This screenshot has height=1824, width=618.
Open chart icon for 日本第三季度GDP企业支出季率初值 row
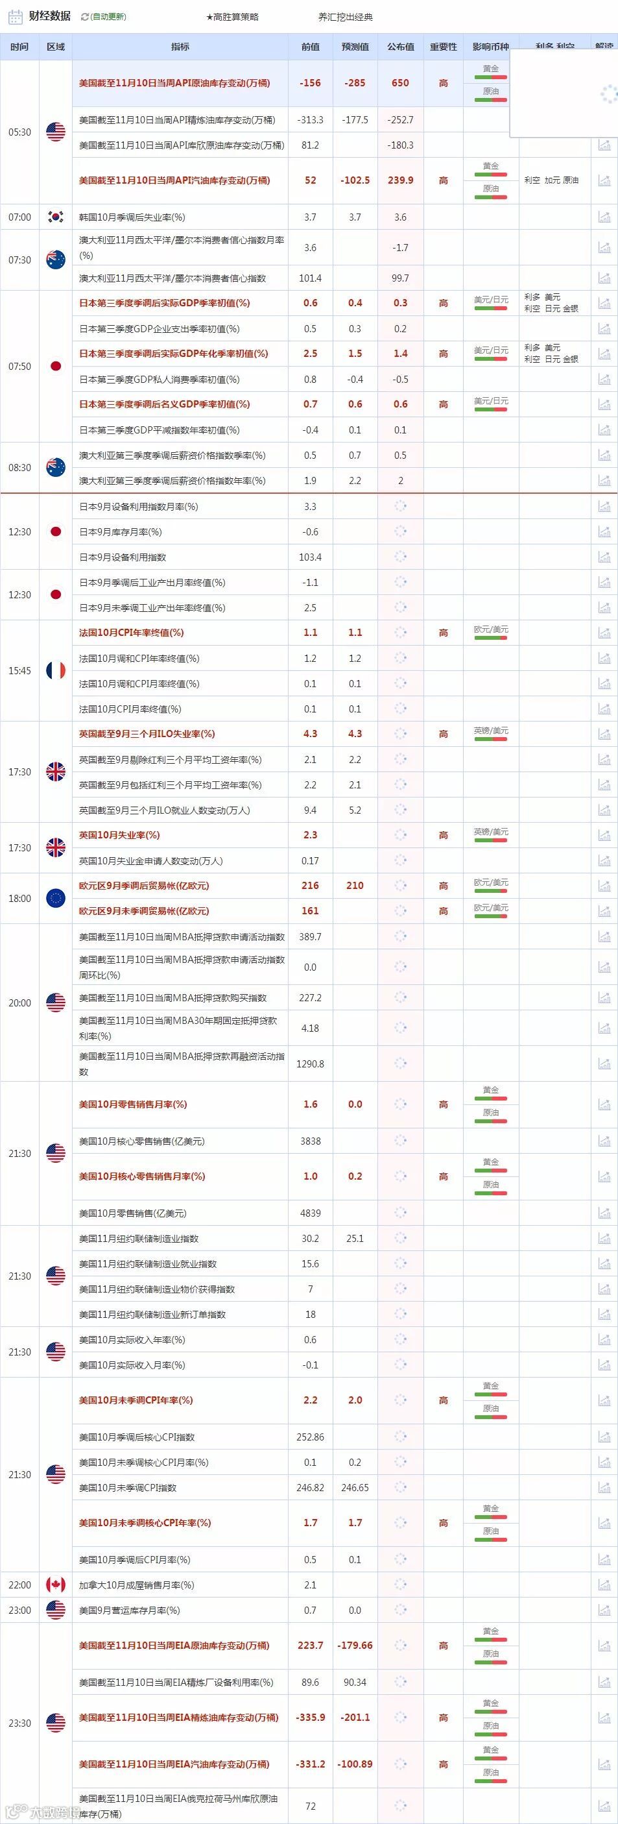604,329
